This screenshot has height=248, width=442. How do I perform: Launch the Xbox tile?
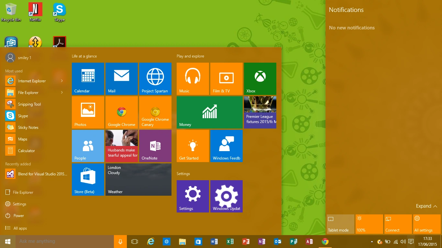pyautogui.click(x=260, y=79)
